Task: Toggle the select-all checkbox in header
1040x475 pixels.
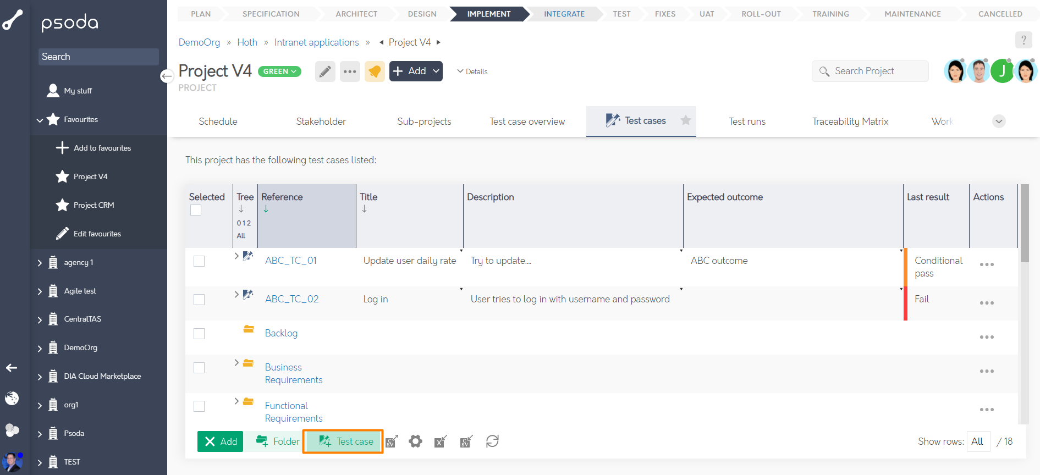Action: pyautogui.click(x=196, y=210)
